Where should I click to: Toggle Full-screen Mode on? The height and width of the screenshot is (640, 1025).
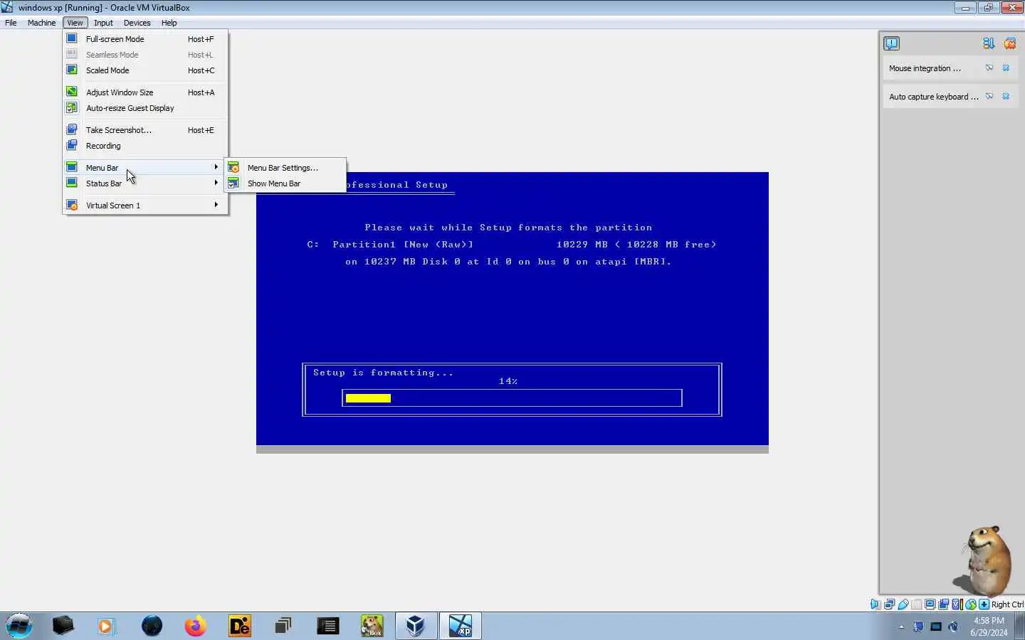[145, 39]
